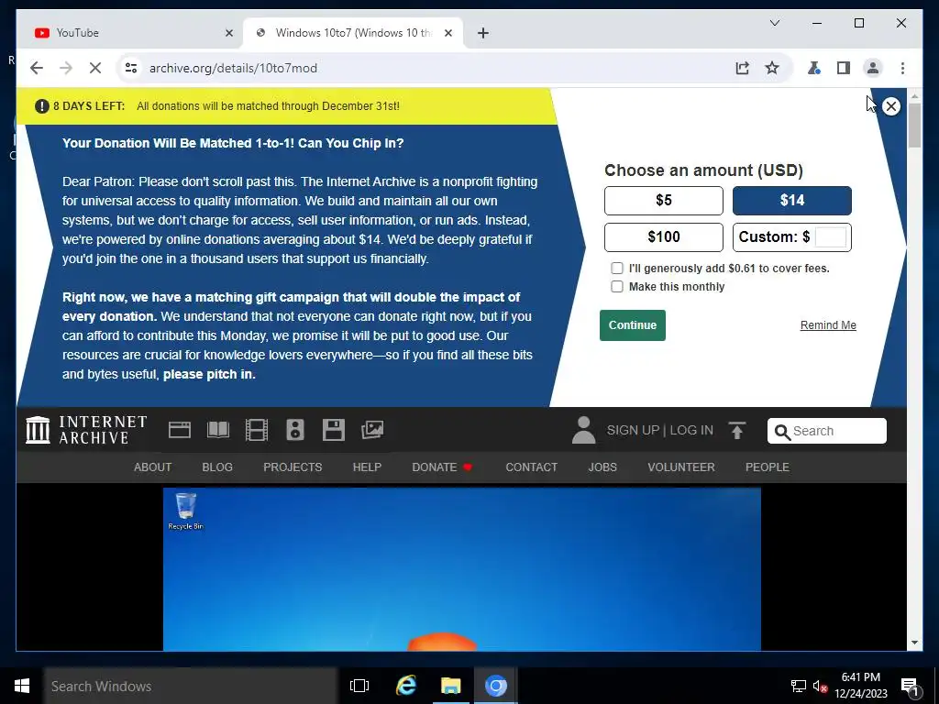The width and height of the screenshot is (939, 704).
Task: Choose the $14 donation amount
Action: [791, 201]
